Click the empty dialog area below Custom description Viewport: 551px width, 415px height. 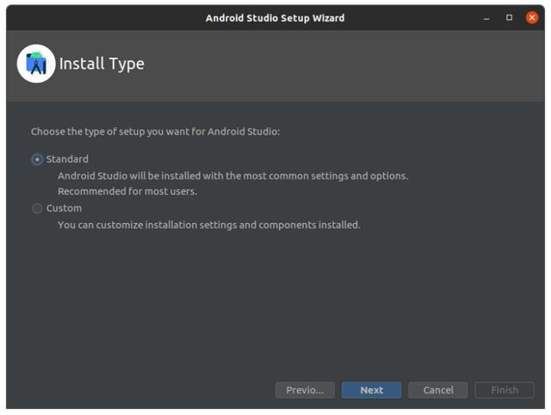[275, 302]
